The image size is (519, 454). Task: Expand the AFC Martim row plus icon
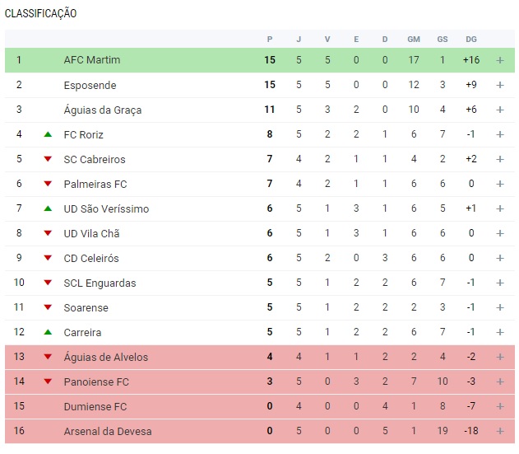(500, 60)
